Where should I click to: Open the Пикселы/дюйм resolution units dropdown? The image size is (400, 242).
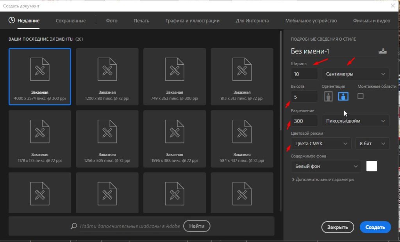[x=355, y=121]
